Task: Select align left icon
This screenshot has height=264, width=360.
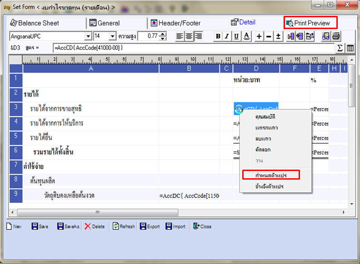Action: [180, 36]
